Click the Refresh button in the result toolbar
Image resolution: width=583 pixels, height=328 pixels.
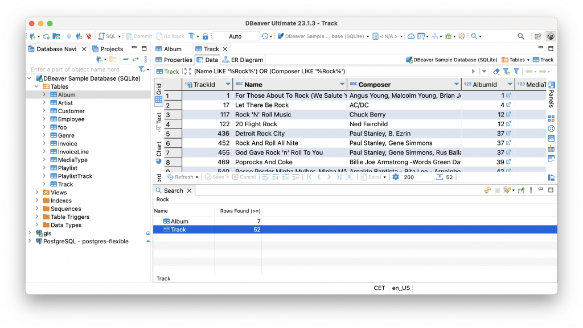[180, 177]
